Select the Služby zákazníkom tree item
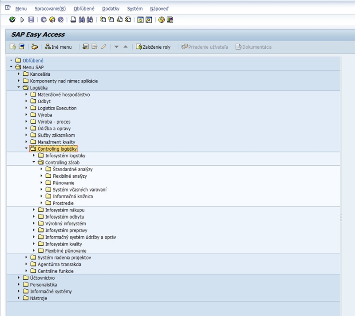This screenshot has height=316, width=355. 56,135
